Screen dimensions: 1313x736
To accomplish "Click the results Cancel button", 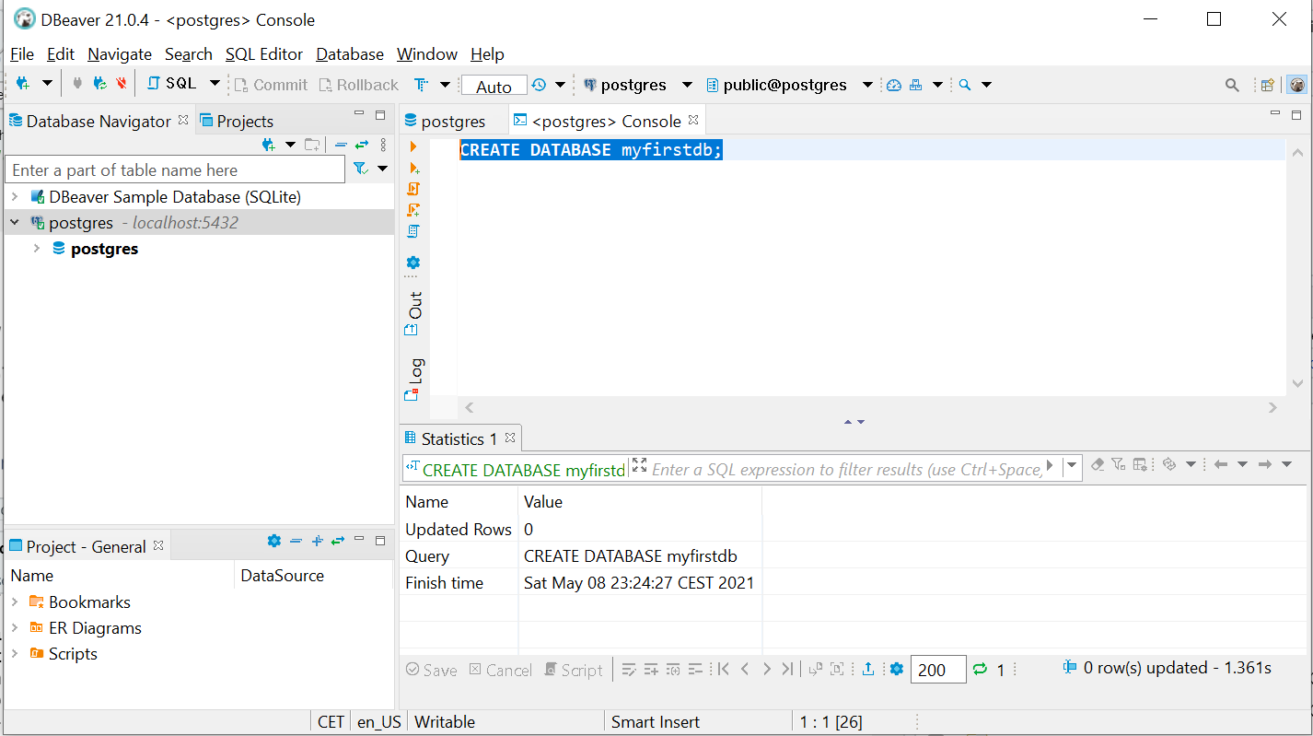I will click(x=500, y=670).
